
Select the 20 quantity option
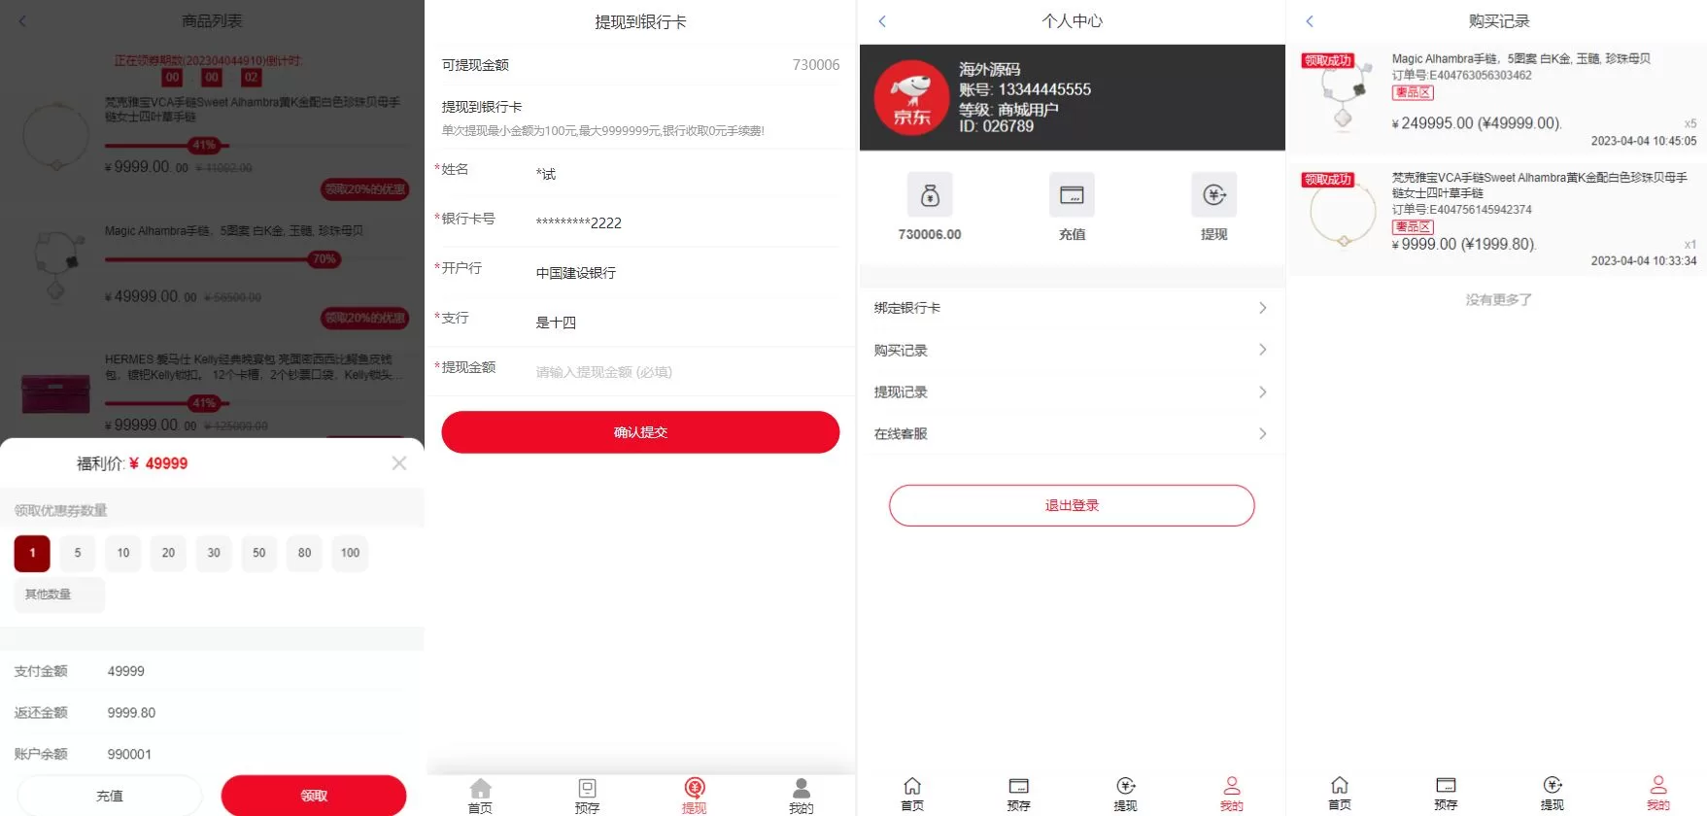pos(168,553)
